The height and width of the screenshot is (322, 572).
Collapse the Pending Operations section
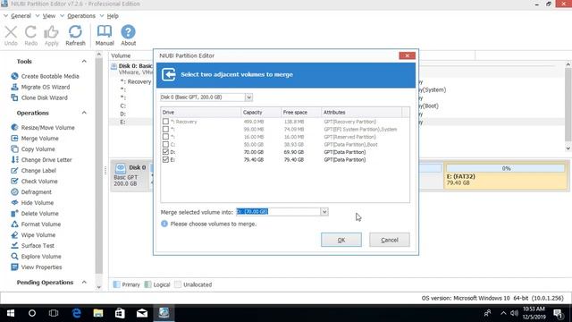[x=84, y=283]
